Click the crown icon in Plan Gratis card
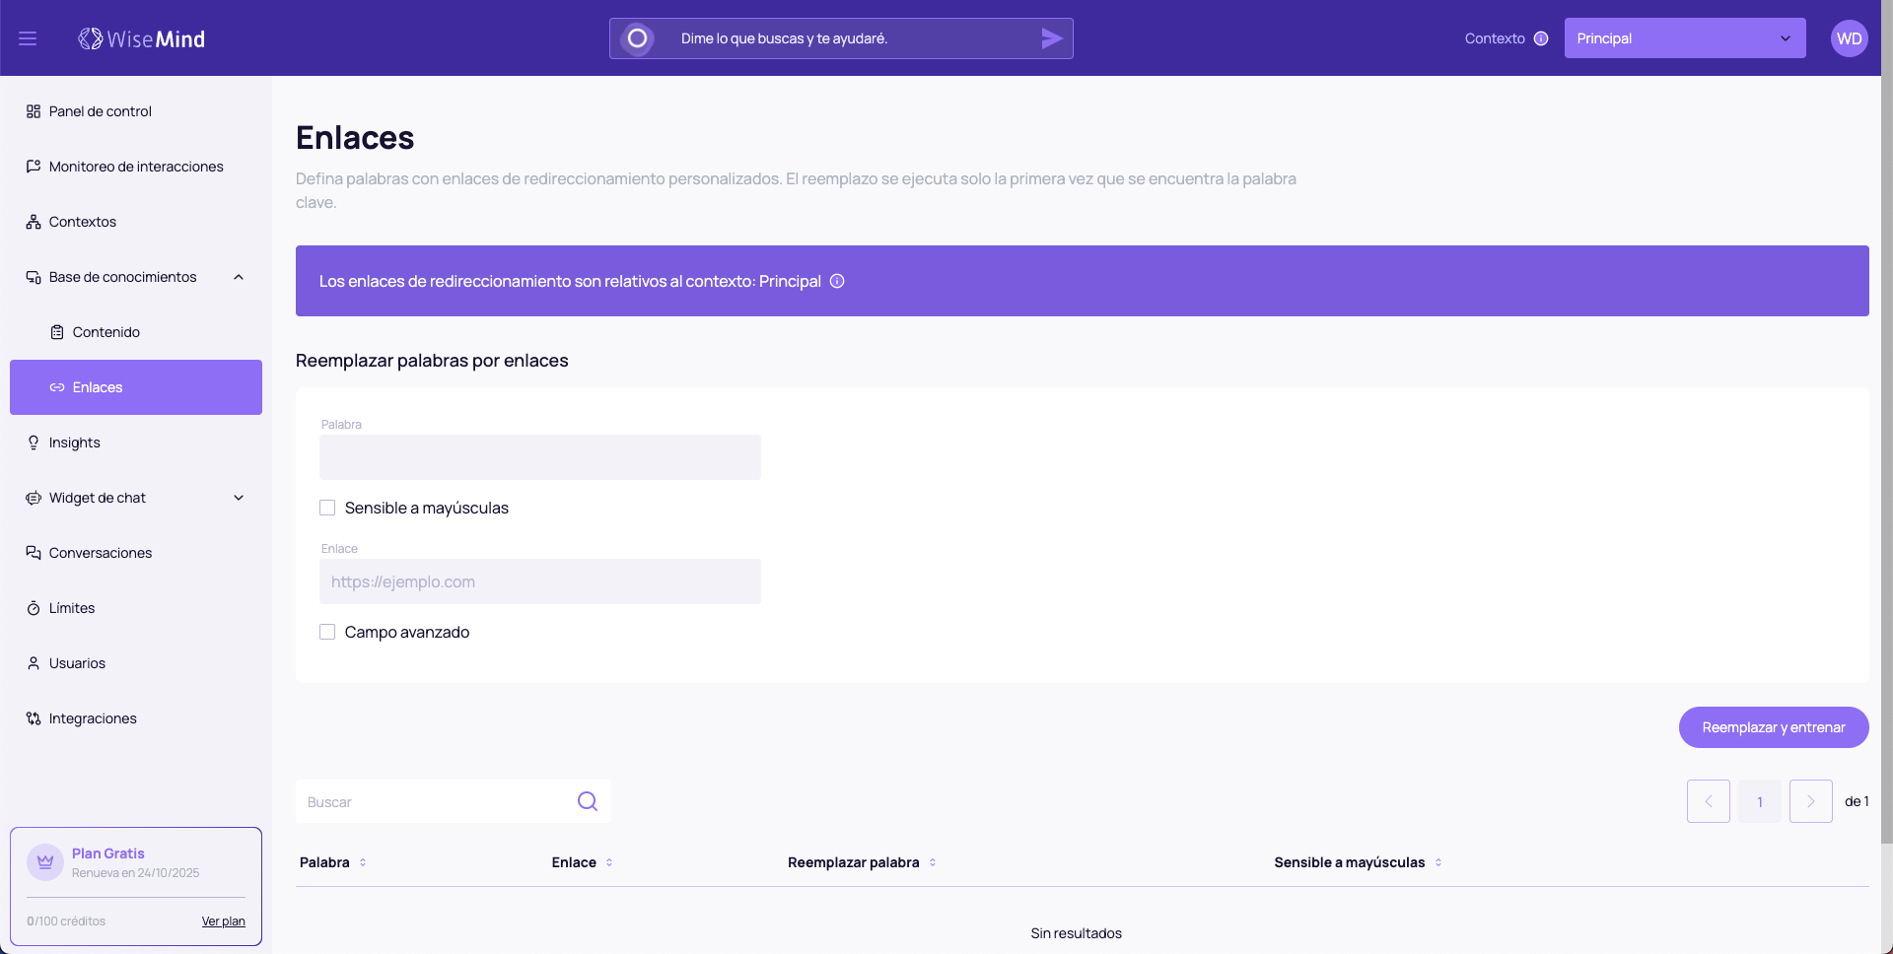This screenshot has height=954, width=1893. click(x=45, y=861)
